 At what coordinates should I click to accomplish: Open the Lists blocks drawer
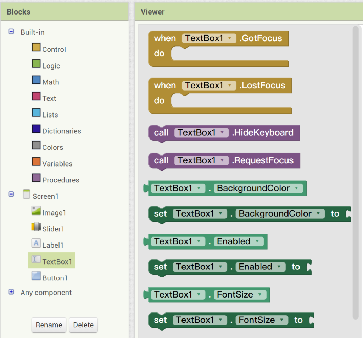[x=50, y=115]
